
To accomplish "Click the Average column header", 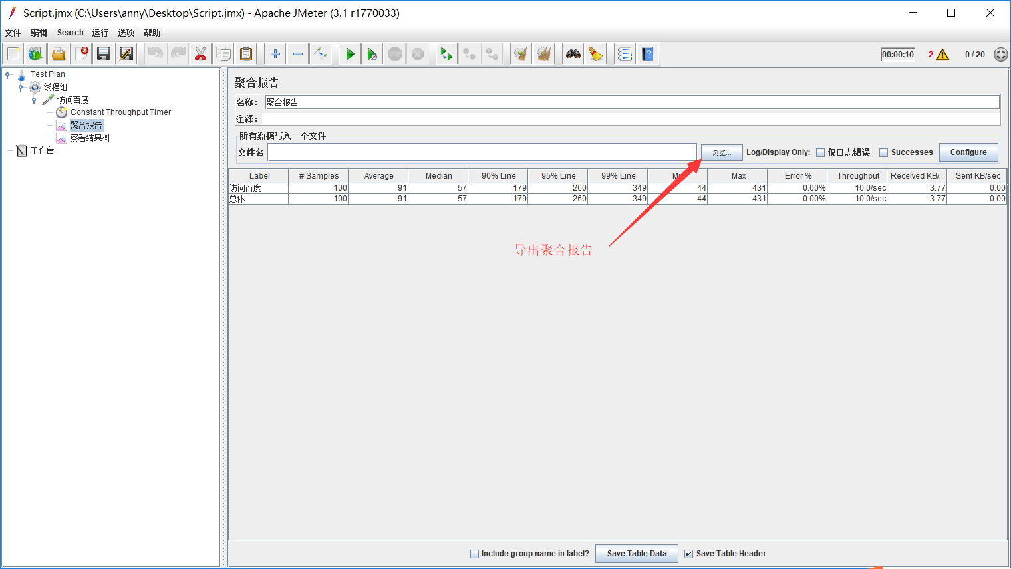I will coord(378,176).
